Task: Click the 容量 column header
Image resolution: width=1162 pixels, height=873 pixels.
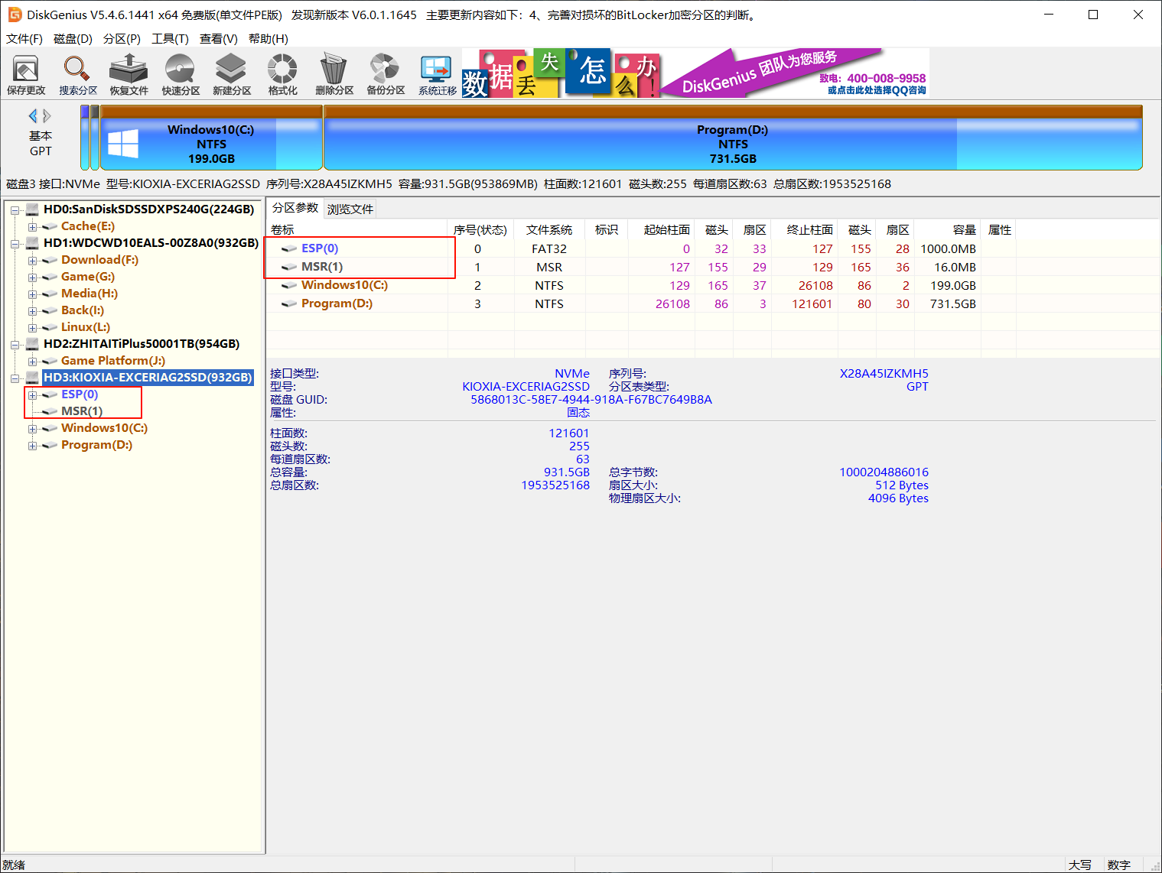Action: tap(964, 230)
